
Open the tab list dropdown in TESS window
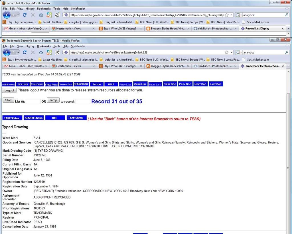[x=288, y=66]
